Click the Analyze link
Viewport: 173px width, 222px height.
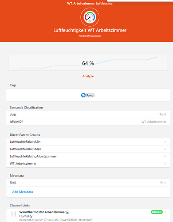coord(88,76)
